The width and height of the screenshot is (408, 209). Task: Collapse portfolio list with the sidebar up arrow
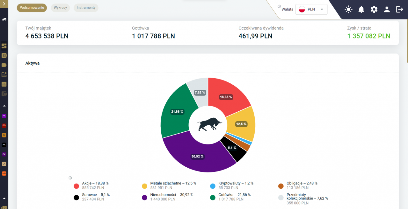4,106
